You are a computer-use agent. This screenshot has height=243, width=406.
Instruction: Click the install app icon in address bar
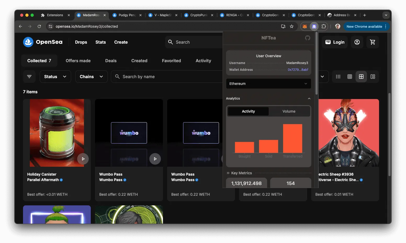(x=283, y=26)
